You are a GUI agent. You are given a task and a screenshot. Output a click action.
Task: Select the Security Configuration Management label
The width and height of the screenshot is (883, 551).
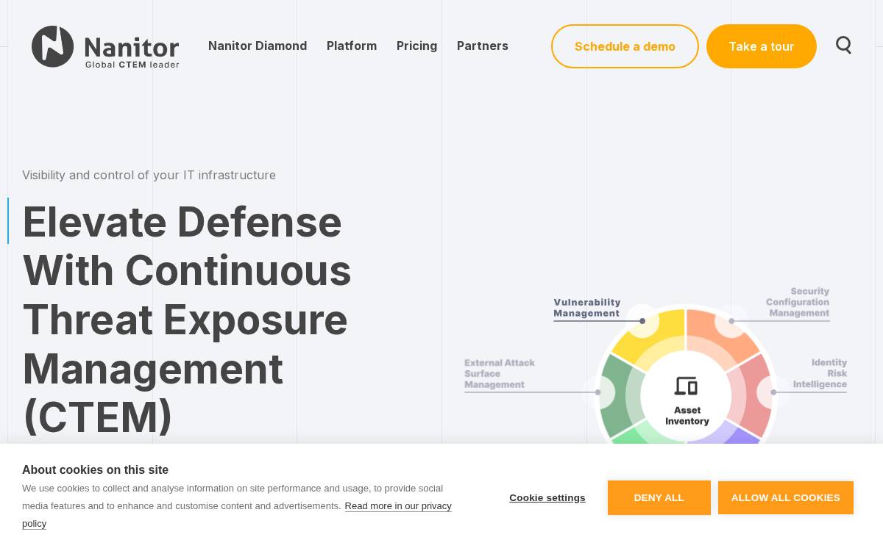pyautogui.click(x=798, y=302)
